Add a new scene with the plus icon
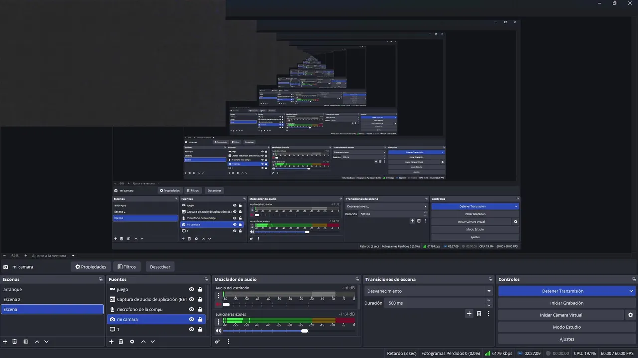This screenshot has width=638, height=358. 5,342
